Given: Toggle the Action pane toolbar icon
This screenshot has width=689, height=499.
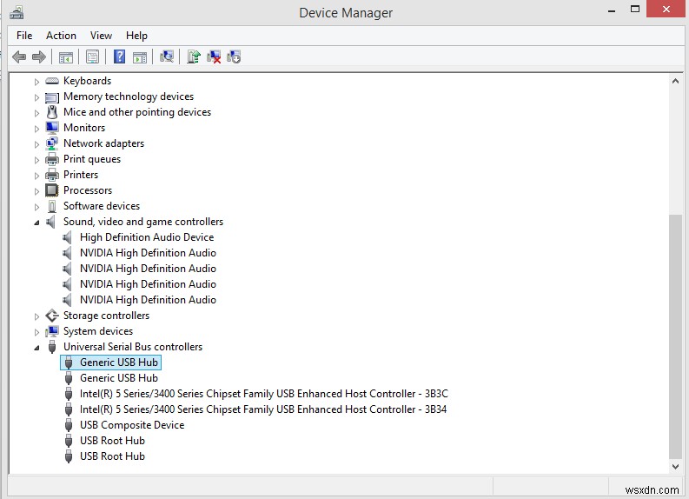Looking at the screenshot, I should coord(140,57).
